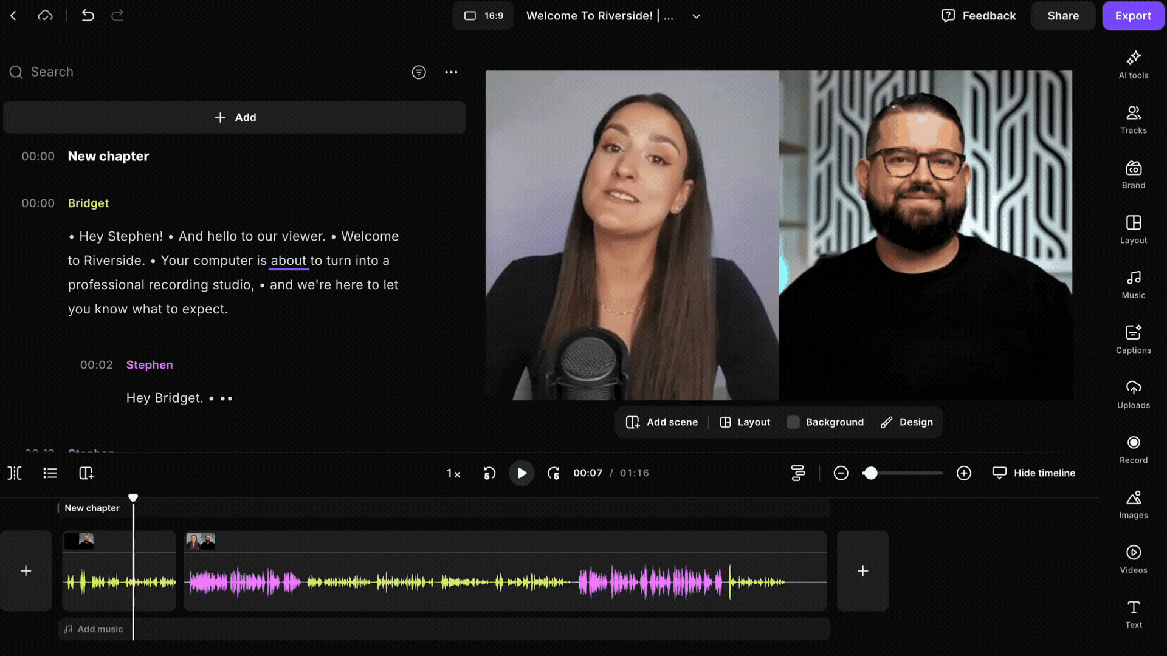Viewport: 1167px width, 656px height.
Task: Skip forward 5 seconds
Action: tap(553, 473)
